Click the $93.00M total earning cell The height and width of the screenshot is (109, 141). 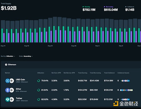click(x=82, y=99)
